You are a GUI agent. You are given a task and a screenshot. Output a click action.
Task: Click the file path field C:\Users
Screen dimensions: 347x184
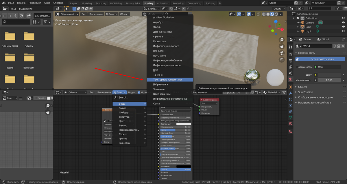tap(42, 16)
